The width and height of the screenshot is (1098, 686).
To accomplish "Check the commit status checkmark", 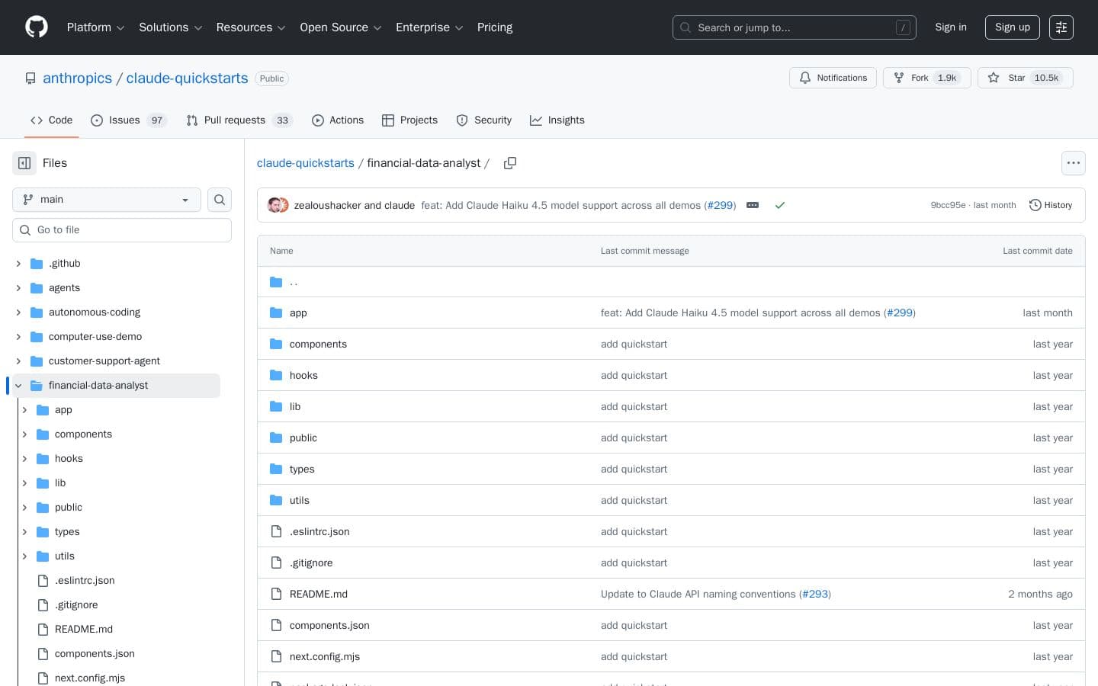I will point(780,205).
